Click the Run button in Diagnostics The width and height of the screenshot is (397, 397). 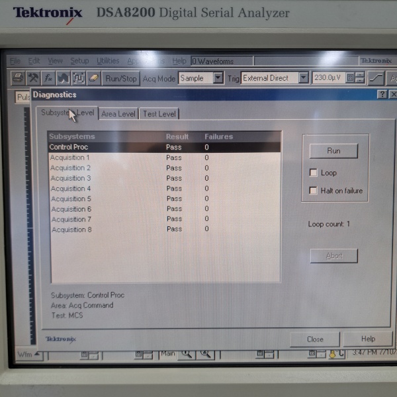click(x=333, y=151)
